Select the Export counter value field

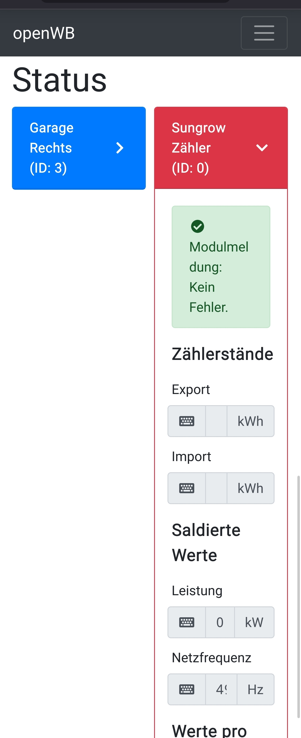pyautogui.click(x=216, y=421)
